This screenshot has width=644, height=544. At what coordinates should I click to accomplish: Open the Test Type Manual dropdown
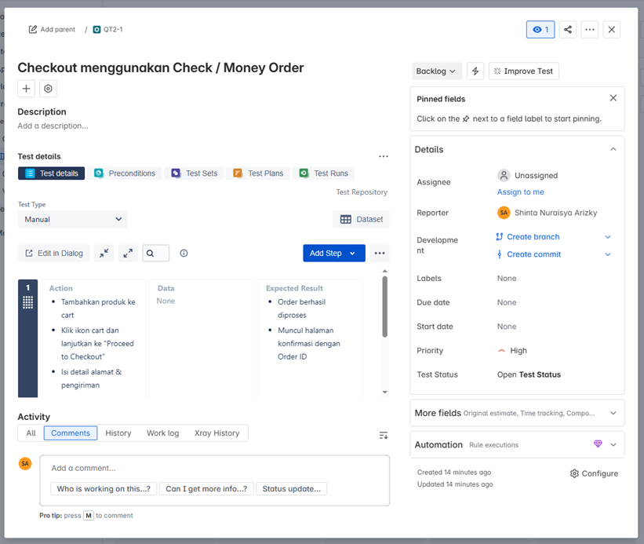(x=73, y=220)
